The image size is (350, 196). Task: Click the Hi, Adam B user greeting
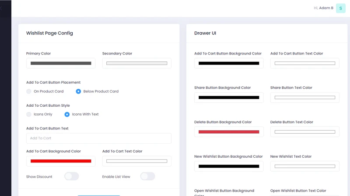pos(323,8)
